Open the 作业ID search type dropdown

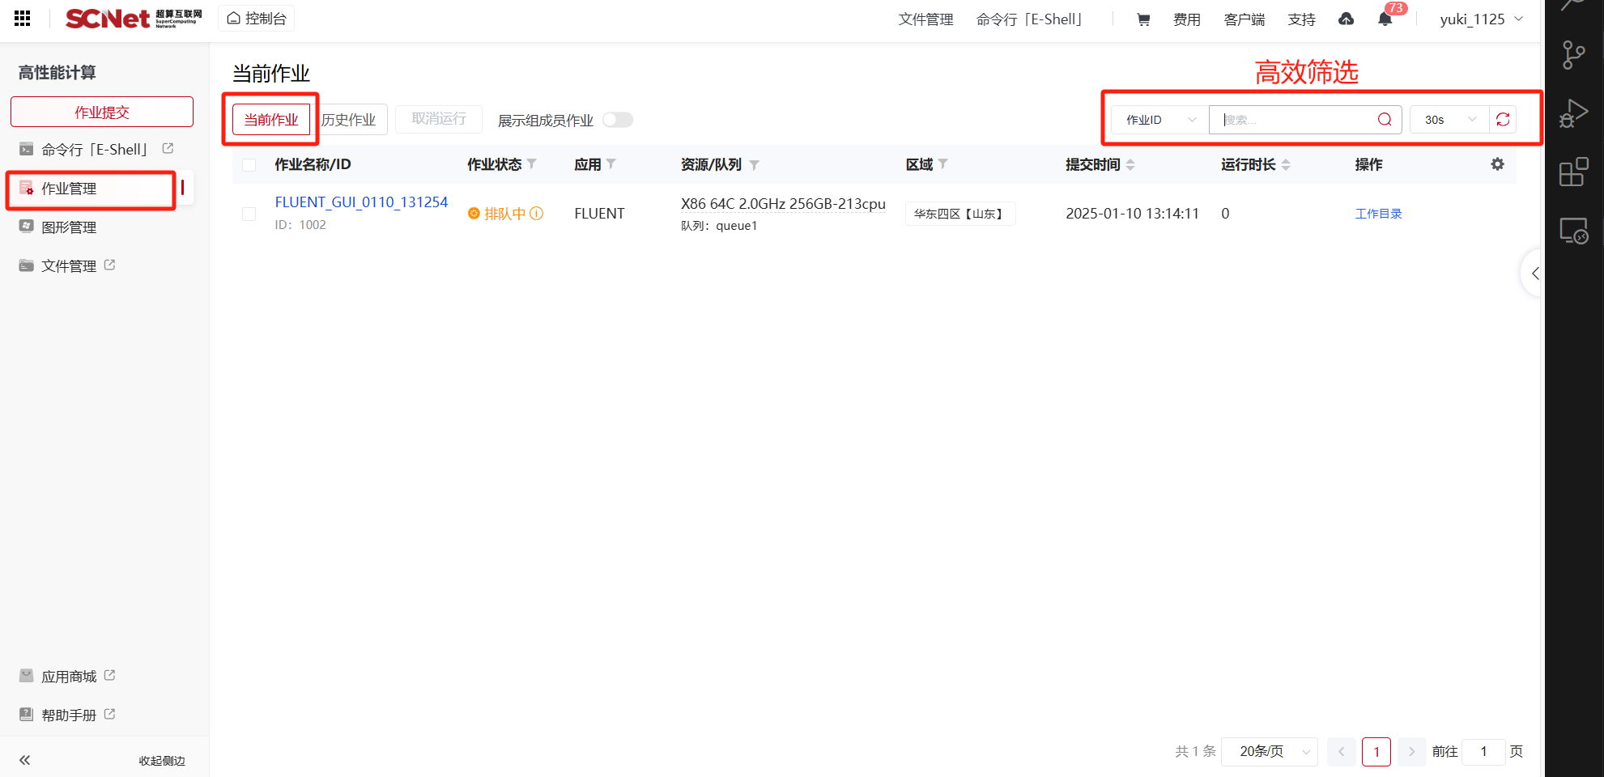coord(1159,120)
